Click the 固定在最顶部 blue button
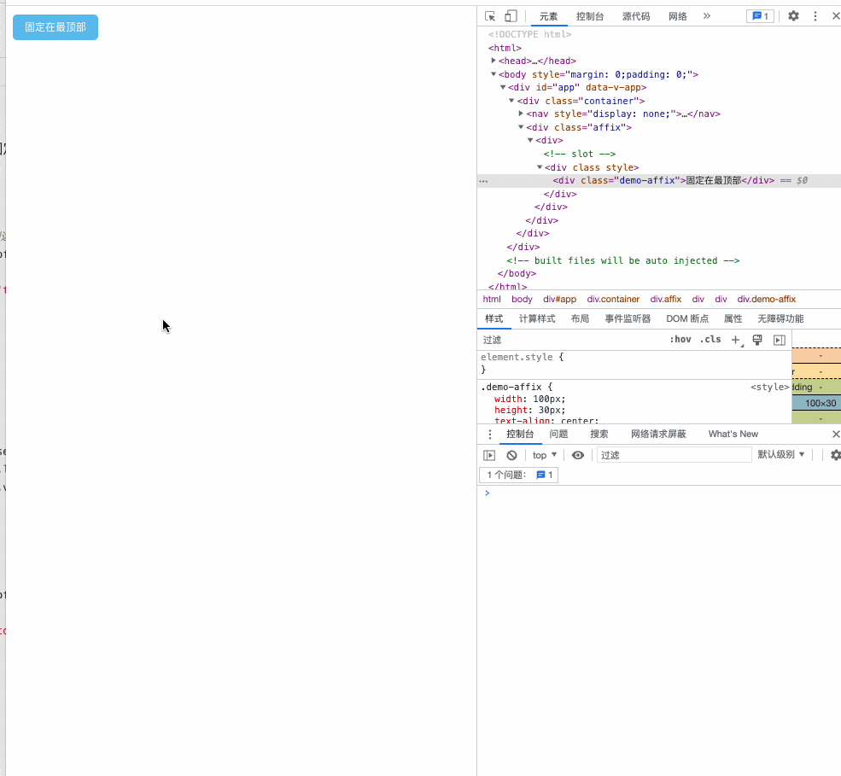The height and width of the screenshot is (776, 841). [x=55, y=27]
